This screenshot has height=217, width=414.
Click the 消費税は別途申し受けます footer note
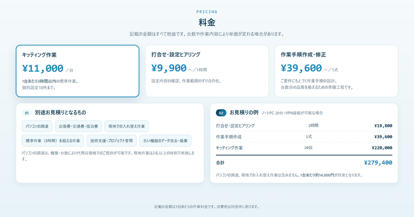click(x=238, y=207)
